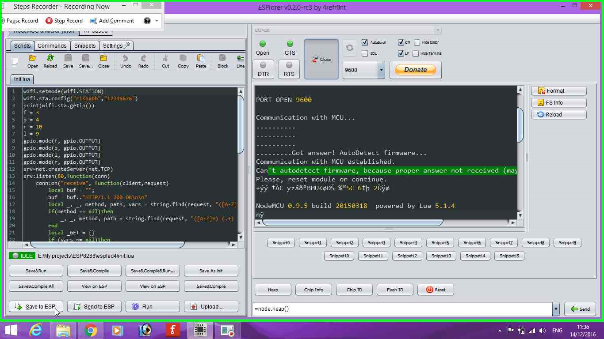Click the Donate button
This screenshot has height=339, width=604.
[415, 70]
